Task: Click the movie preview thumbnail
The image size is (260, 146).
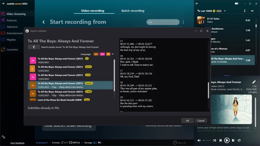Action: [x=231, y=109]
